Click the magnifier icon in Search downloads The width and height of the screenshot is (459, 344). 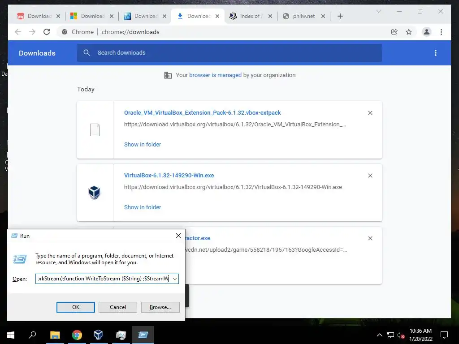[x=87, y=53]
